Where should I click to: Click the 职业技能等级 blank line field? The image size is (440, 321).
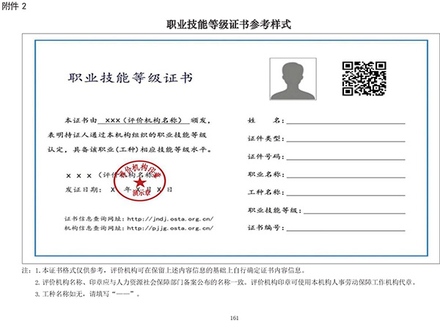(354, 210)
